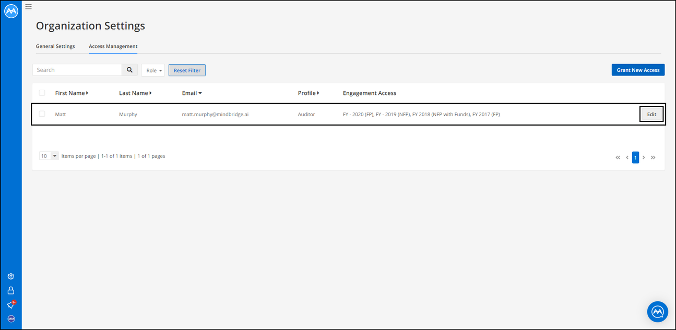Go to the next page of results

(x=644, y=157)
